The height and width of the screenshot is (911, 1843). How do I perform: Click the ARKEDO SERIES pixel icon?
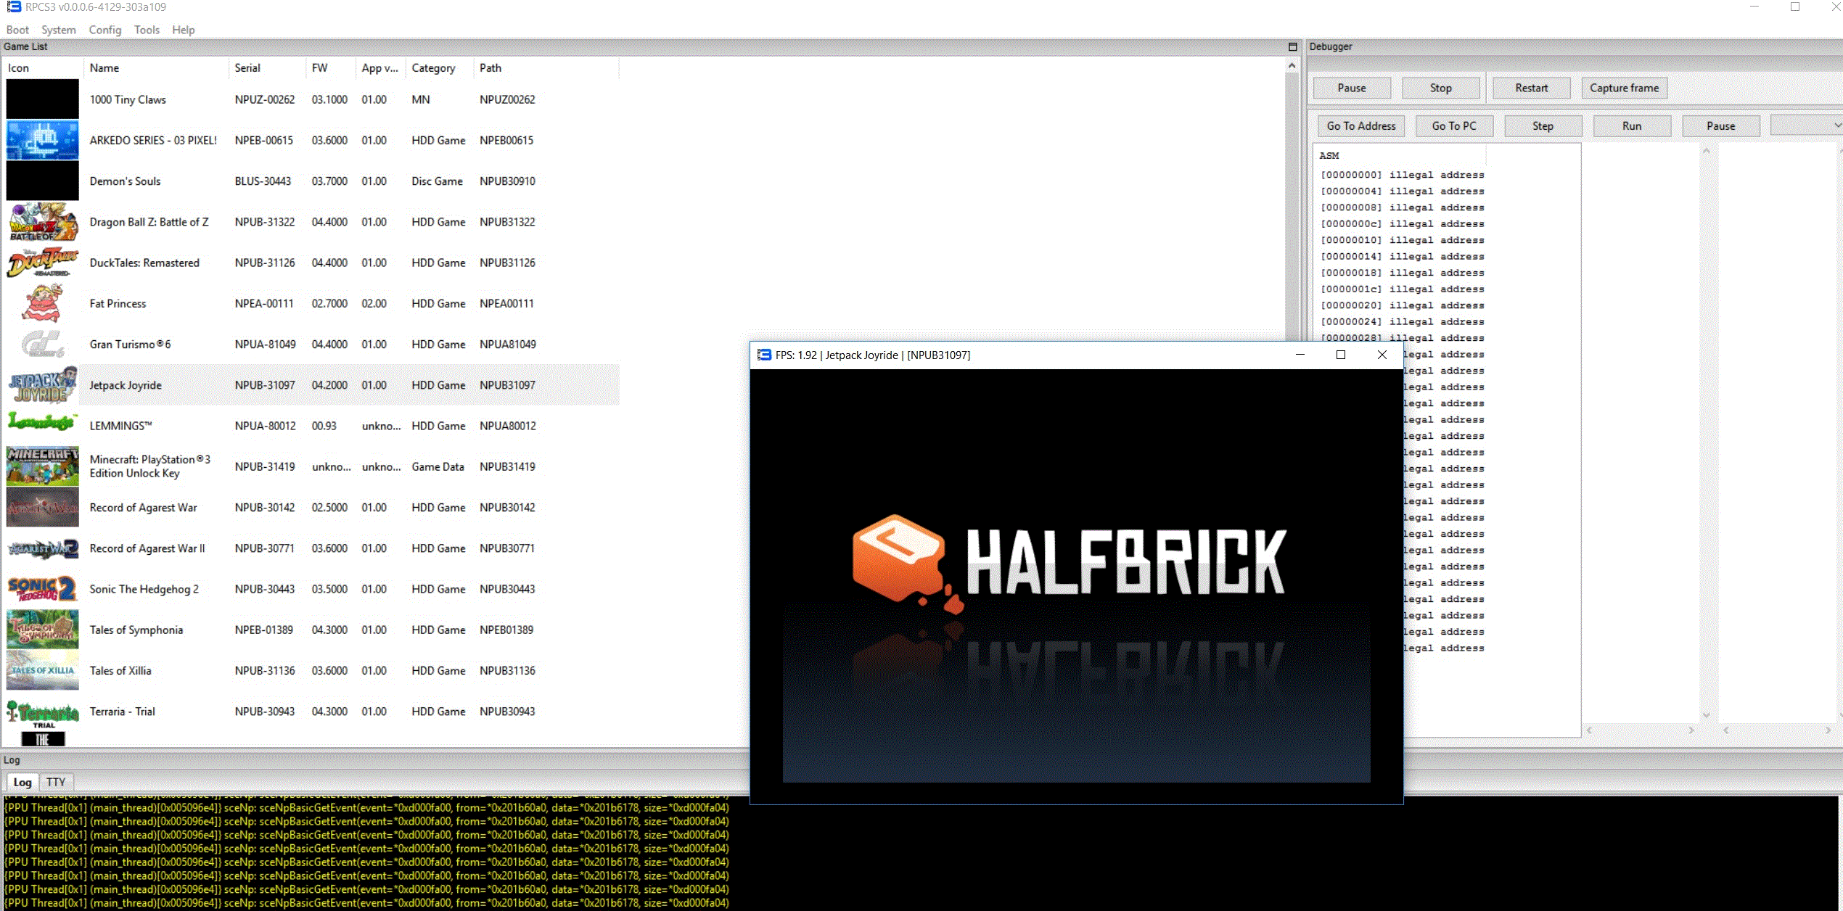tap(42, 140)
